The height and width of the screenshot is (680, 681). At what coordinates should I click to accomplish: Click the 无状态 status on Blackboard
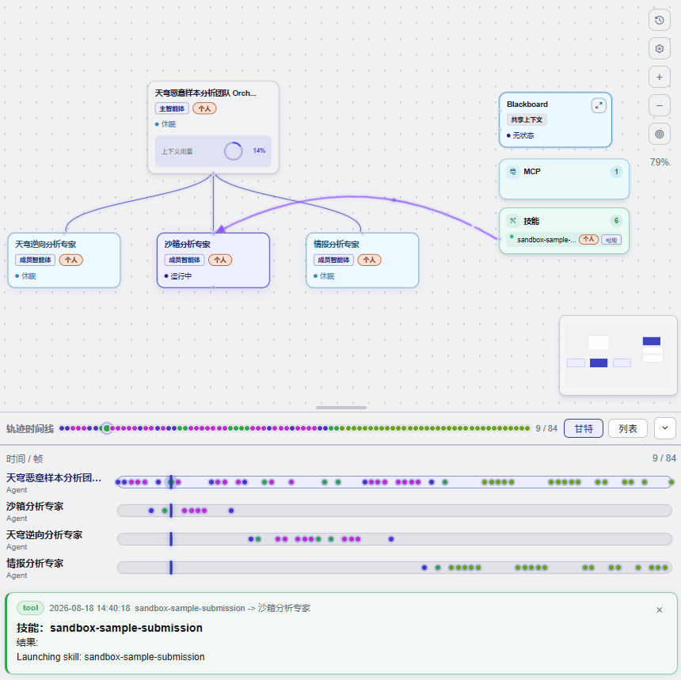[x=523, y=135]
